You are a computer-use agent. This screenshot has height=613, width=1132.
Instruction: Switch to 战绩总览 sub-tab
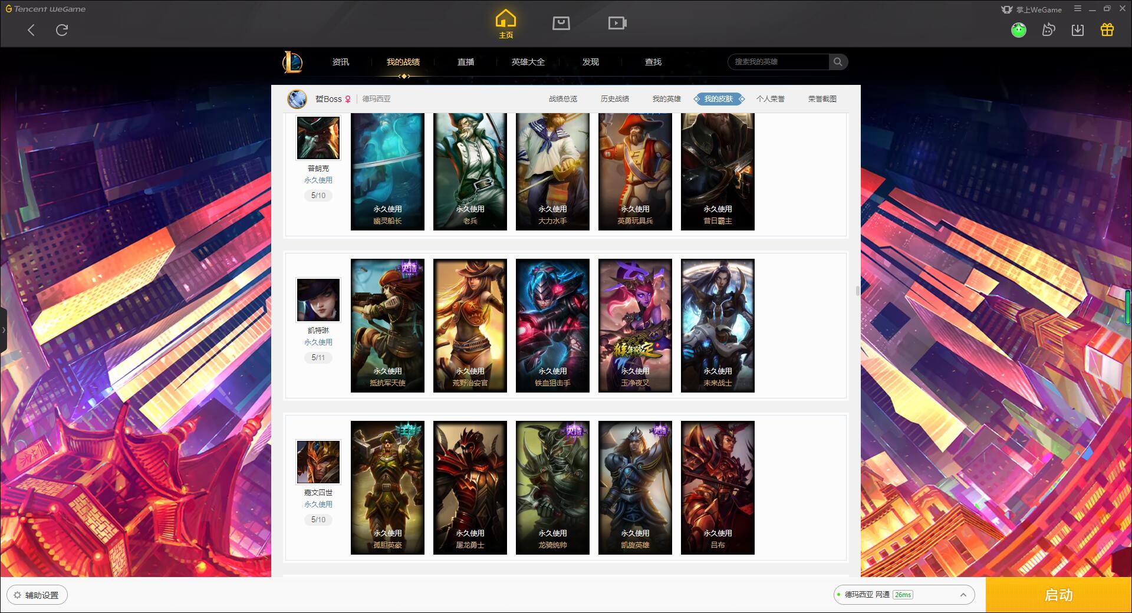[x=563, y=99]
